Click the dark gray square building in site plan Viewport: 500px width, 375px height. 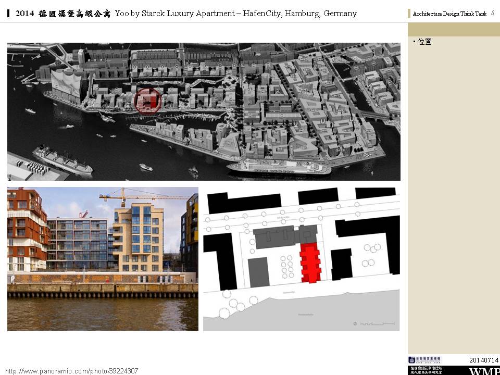pyautogui.click(x=257, y=272)
